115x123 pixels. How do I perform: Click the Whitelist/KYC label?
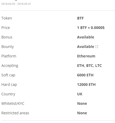[x=13, y=104]
